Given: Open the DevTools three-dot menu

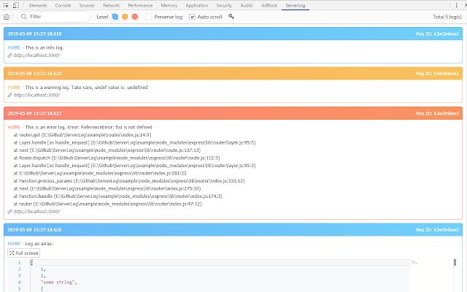Looking at the screenshot, I should tap(456, 5).
